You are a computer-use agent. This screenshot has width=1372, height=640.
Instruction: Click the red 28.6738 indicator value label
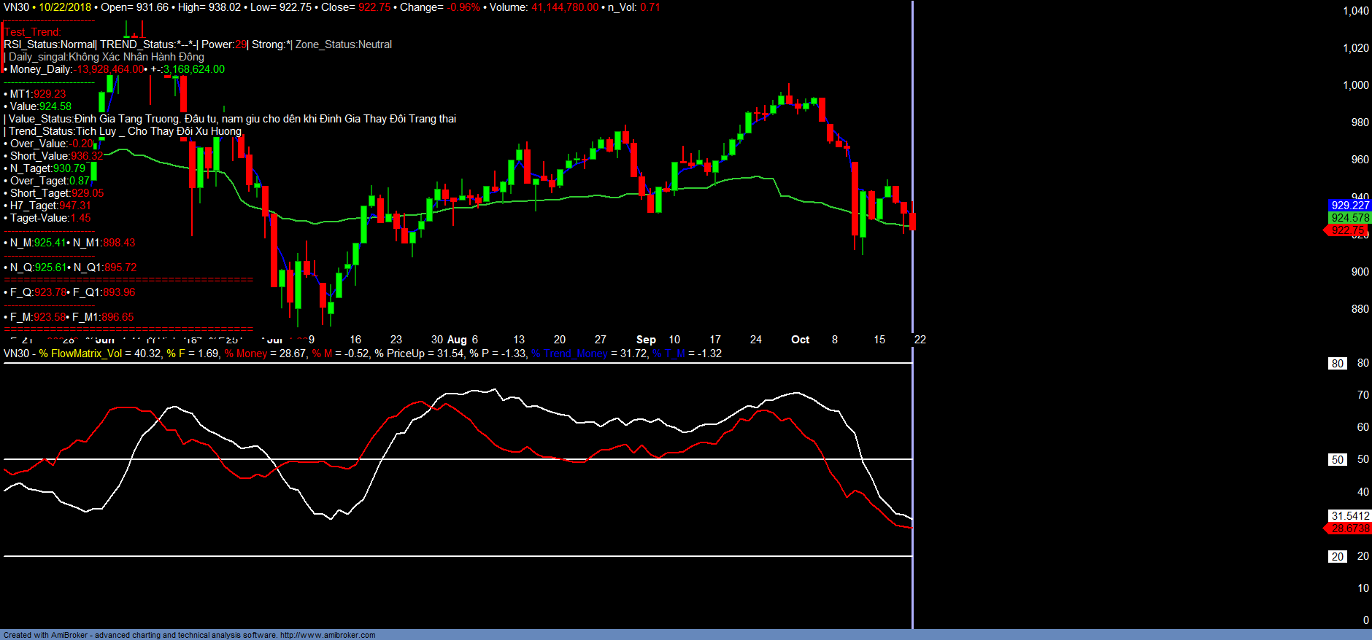[x=1349, y=528]
